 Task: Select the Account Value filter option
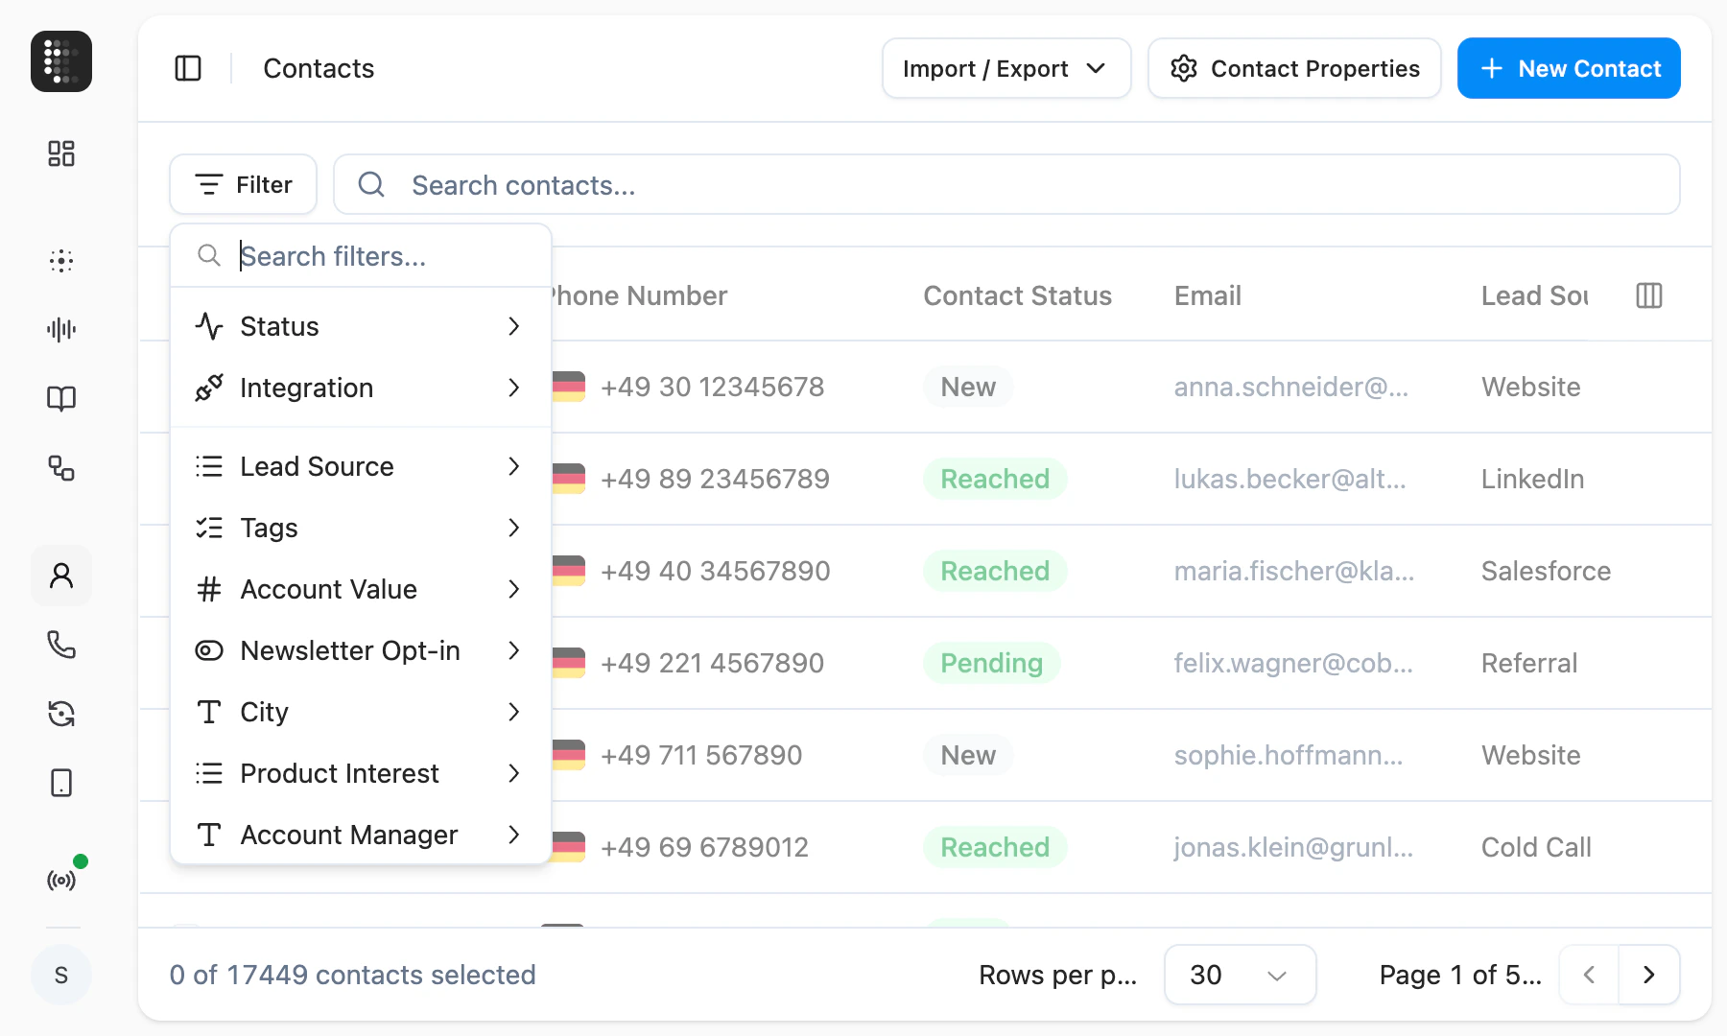[x=361, y=589]
